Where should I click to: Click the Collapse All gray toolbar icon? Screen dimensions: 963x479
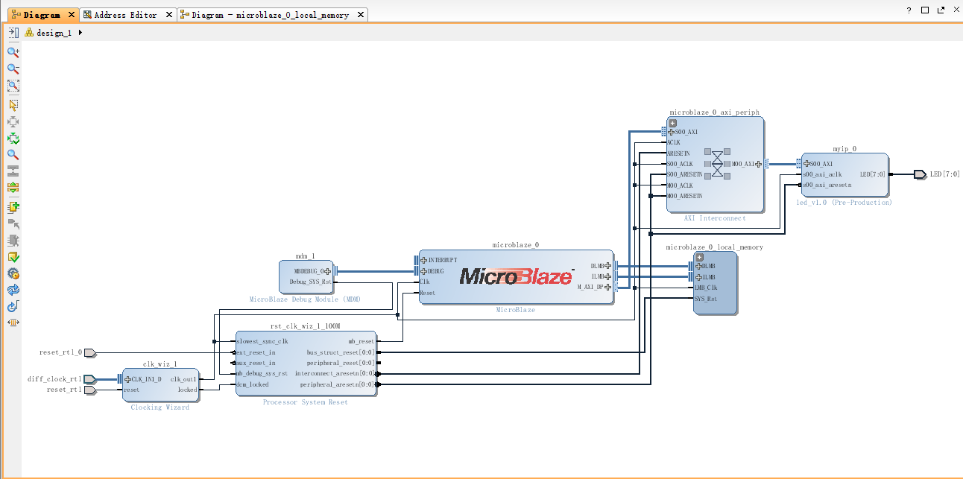point(13,171)
